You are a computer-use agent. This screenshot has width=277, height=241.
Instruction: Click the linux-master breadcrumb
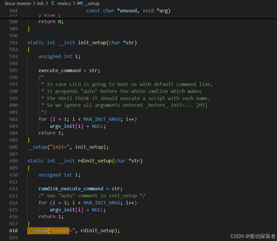[x=18, y=3]
